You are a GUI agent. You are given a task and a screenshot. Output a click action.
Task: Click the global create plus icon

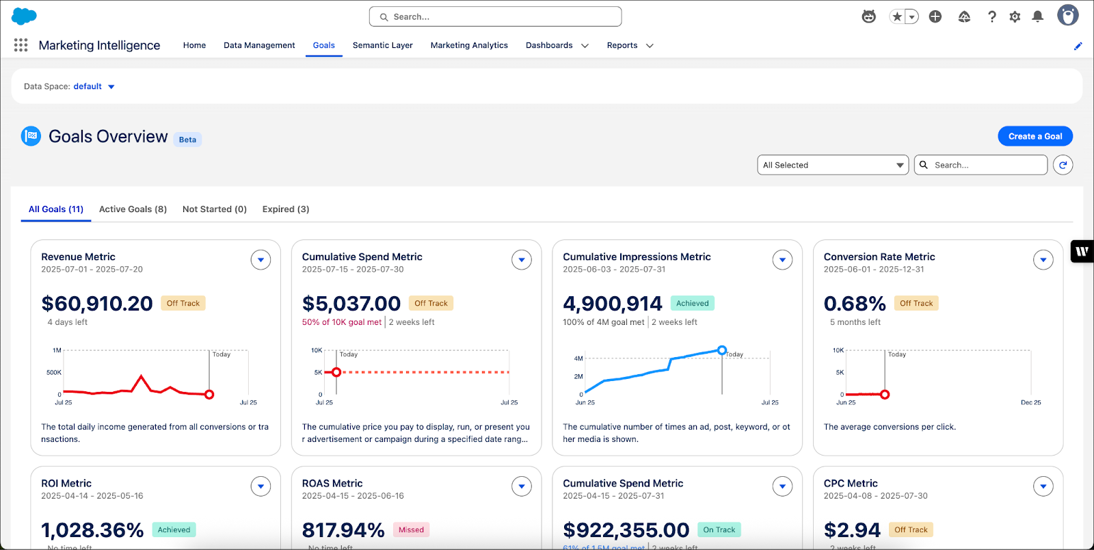(x=935, y=16)
